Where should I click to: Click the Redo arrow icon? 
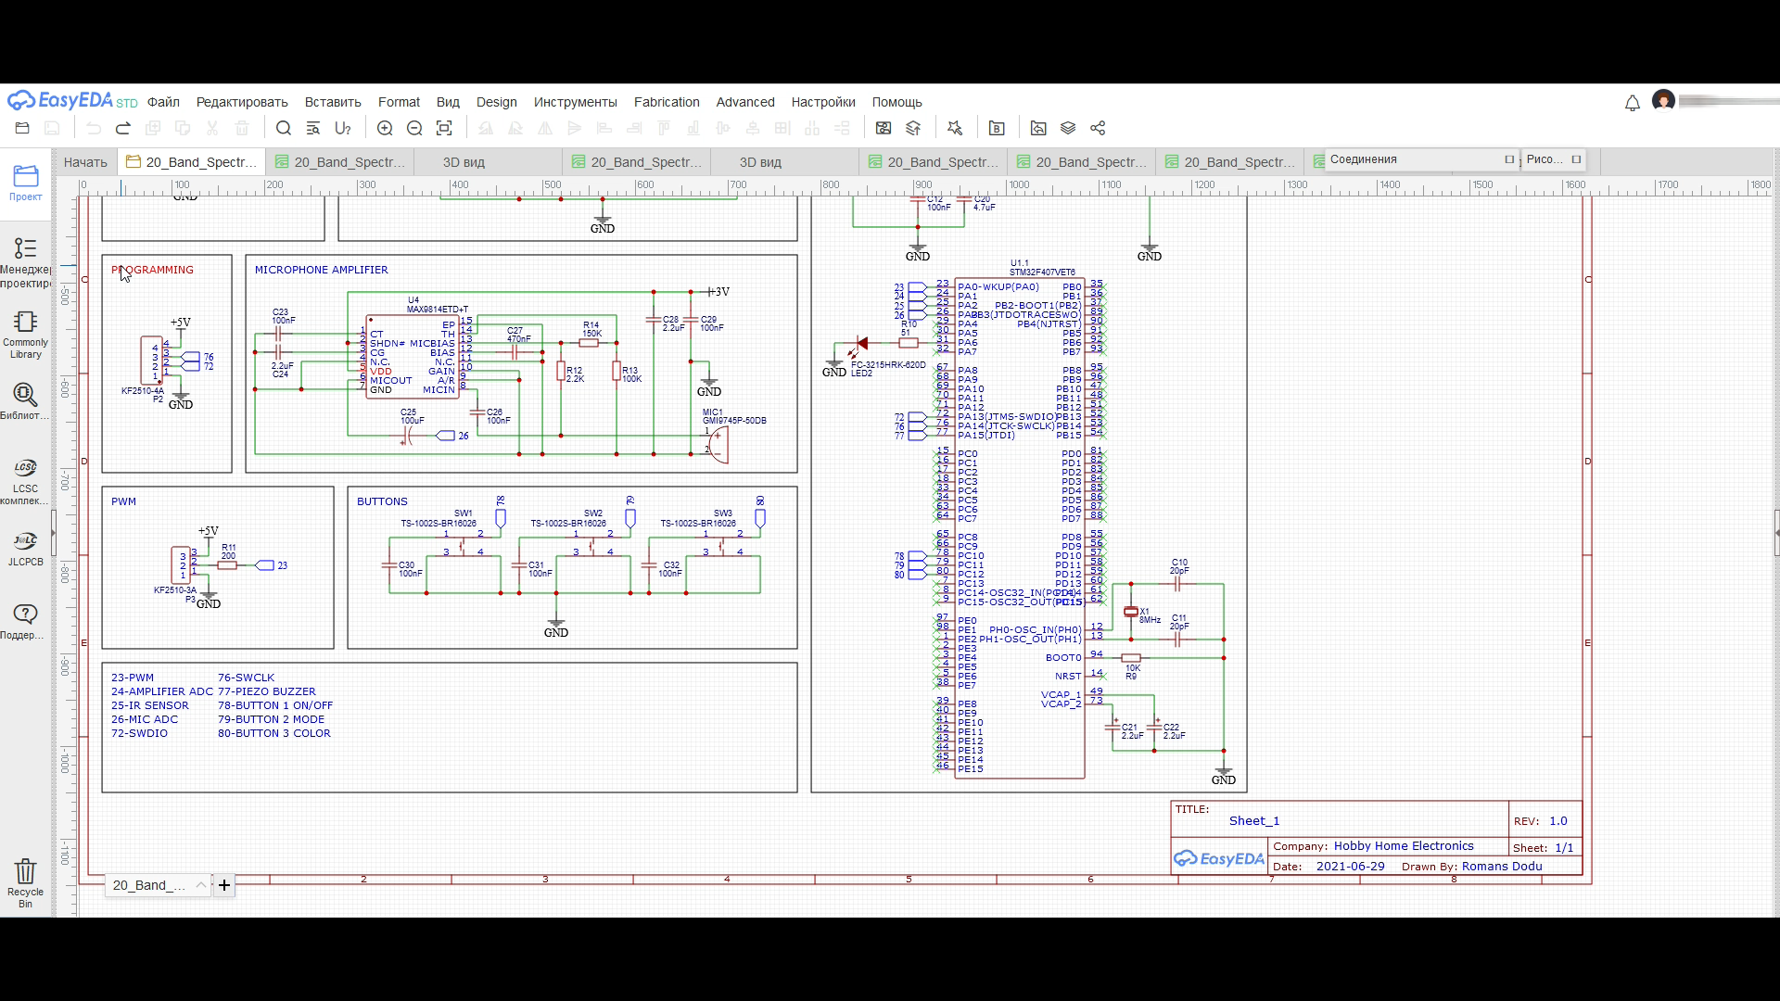tap(122, 129)
